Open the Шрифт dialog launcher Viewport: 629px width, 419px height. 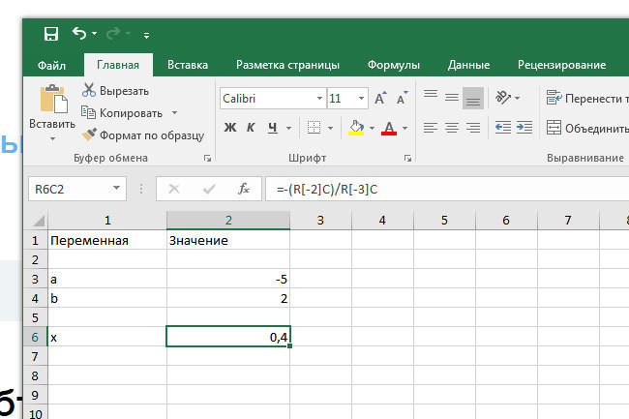[408, 159]
